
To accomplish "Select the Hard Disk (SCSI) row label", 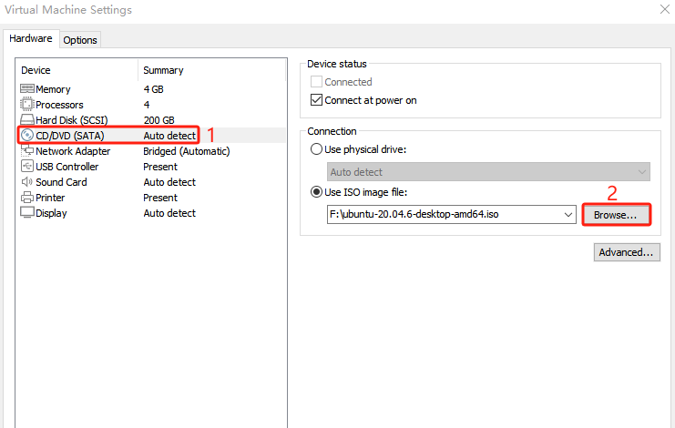I will click(x=71, y=120).
